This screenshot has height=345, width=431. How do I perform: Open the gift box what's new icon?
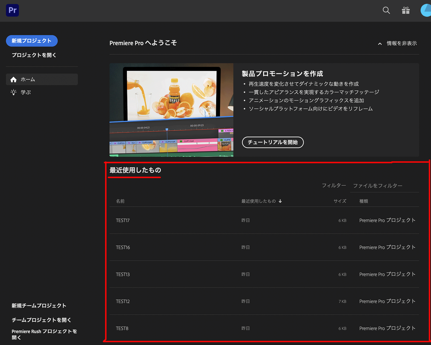[x=406, y=10]
